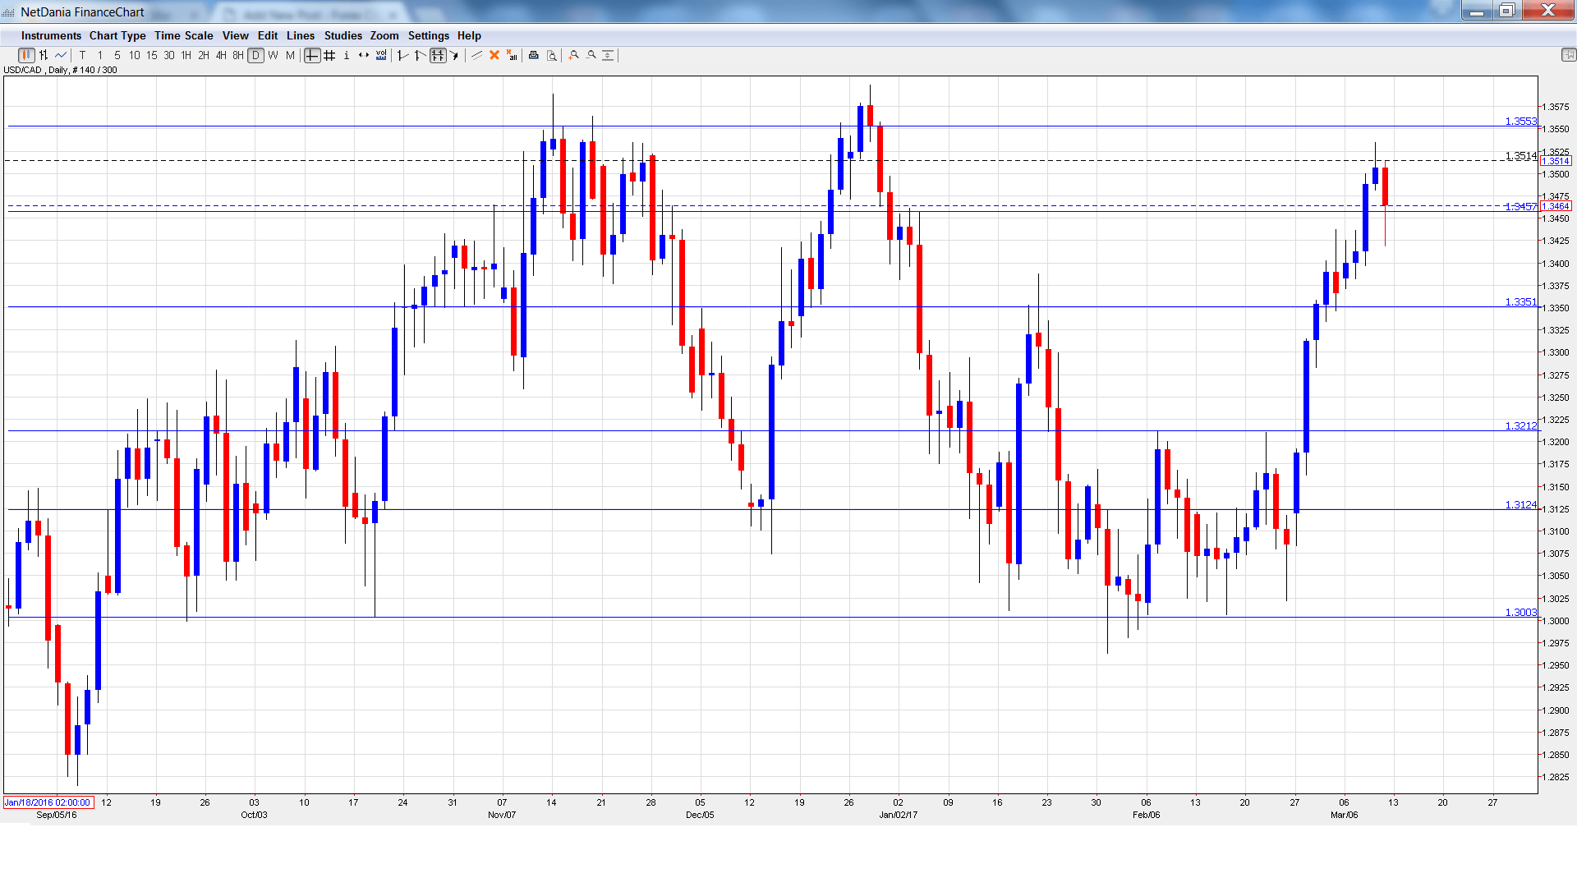Click the 1.3212 blue support line label
Image resolution: width=1577 pixels, height=887 pixels.
click(x=1520, y=426)
